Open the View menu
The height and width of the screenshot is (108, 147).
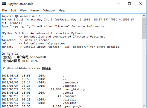tap(23, 10)
